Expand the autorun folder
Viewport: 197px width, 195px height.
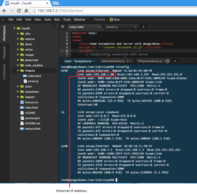point(18,39)
